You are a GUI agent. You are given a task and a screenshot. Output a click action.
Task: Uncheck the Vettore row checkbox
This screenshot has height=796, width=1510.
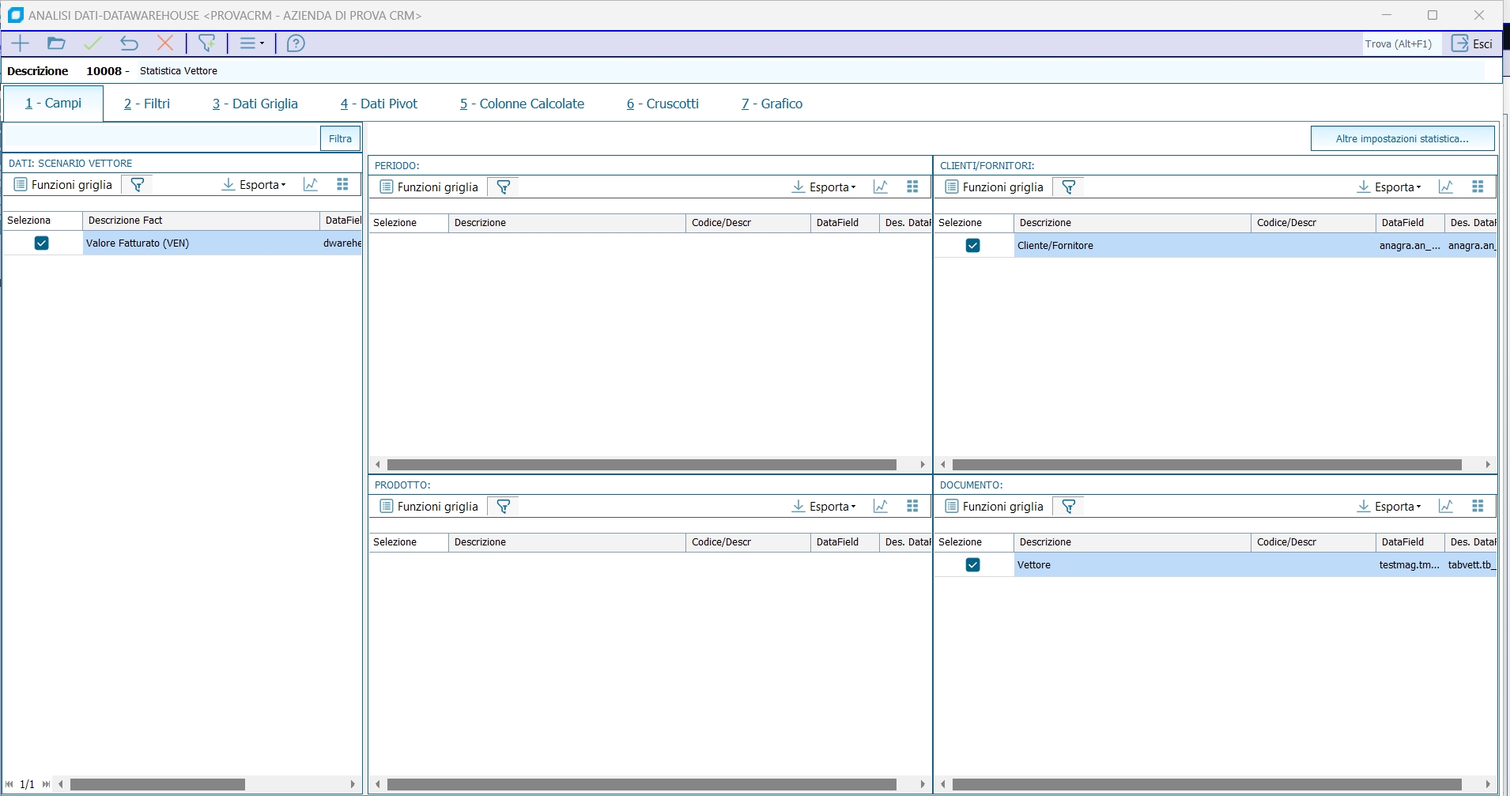point(973,565)
